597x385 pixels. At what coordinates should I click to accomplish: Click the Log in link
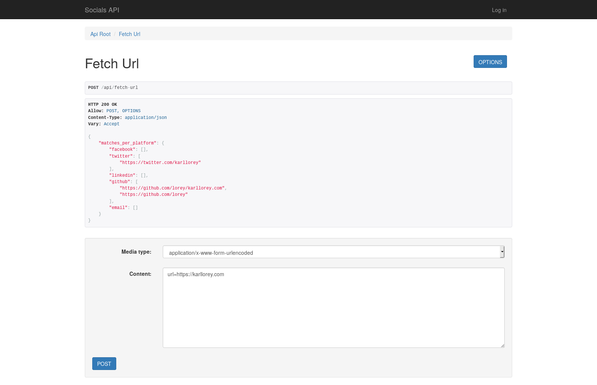point(499,10)
